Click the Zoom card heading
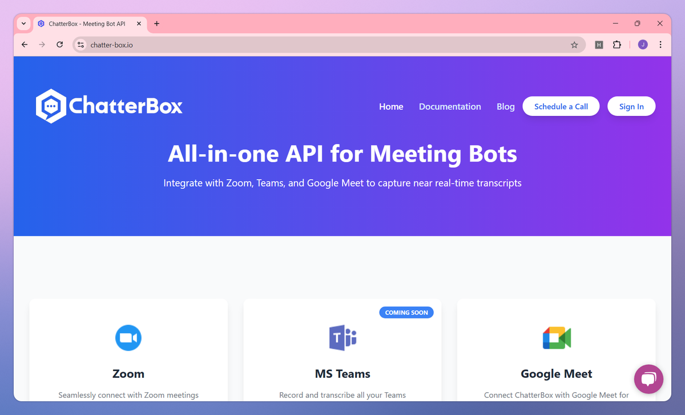The image size is (685, 415). coord(128,374)
